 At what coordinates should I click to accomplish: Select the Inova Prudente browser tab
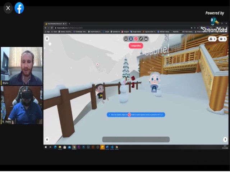point(55,24)
